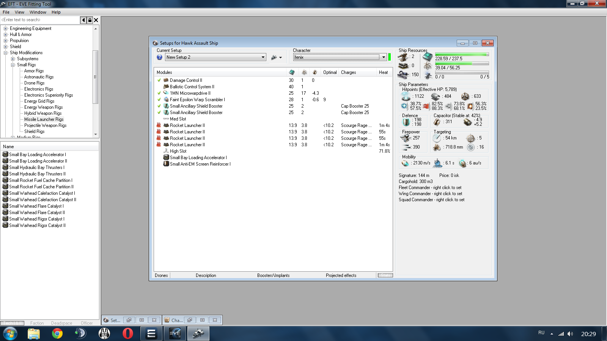Click the EM resistance icon
Image resolution: width=607 pixels, height=341 pixels.
[404, 106]
